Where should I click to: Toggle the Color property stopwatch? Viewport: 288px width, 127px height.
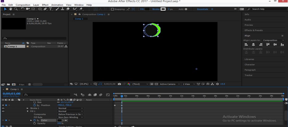click(x=34, y=121)
